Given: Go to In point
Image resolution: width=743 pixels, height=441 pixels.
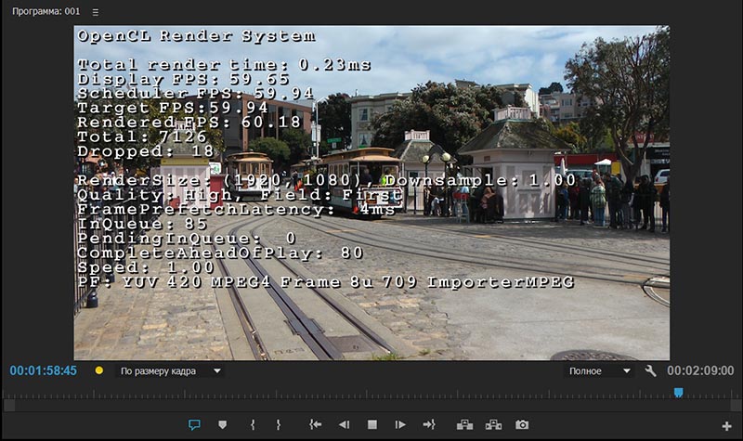Looking at the screenshot, I should coord(316,425).
